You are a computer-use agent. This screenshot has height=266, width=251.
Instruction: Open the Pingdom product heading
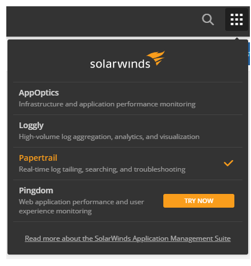36,190
